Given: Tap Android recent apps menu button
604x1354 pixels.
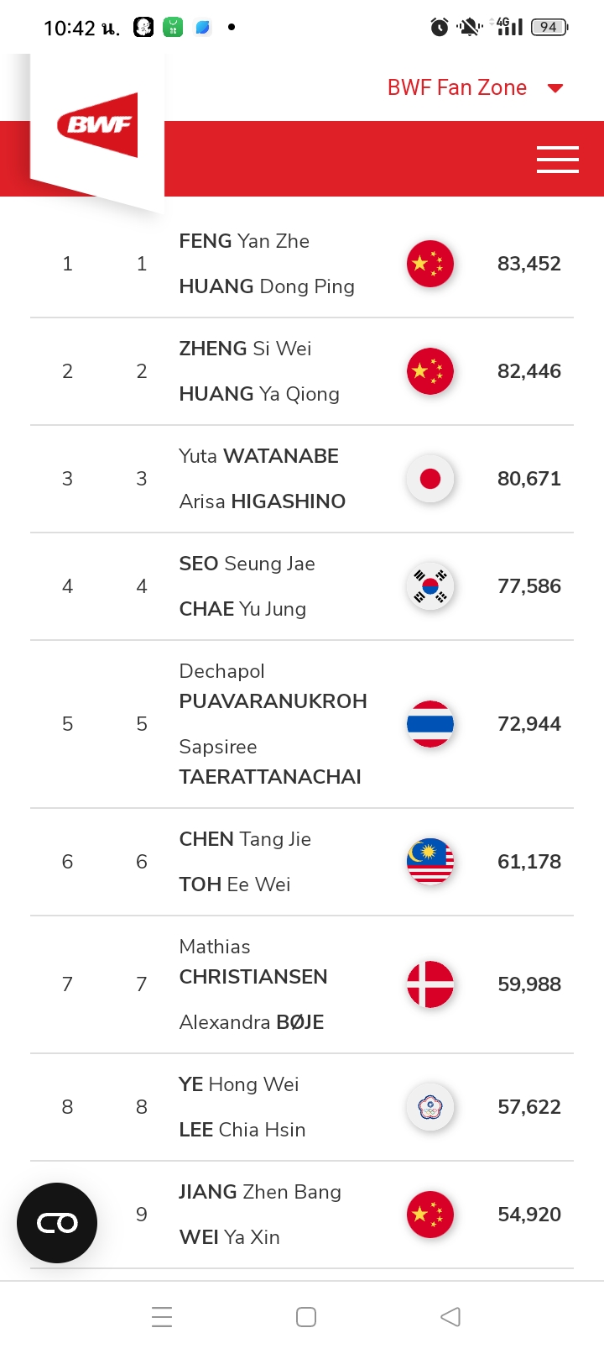Looking at the screenshot, I should [162, 1317].
